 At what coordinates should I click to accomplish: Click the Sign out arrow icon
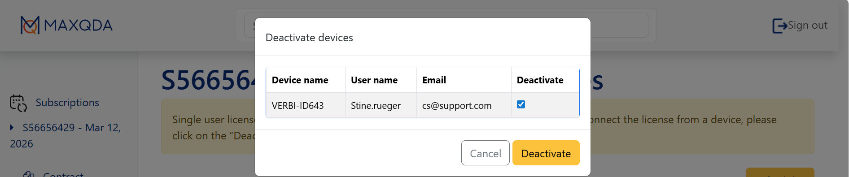point(779,26)
